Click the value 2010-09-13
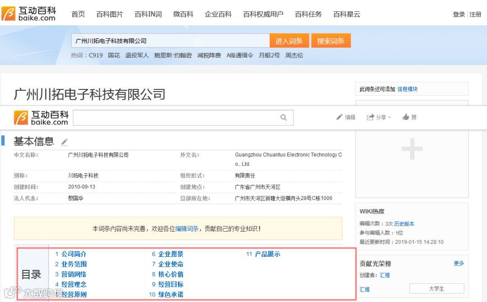487x302 pixels. [82, 187]
